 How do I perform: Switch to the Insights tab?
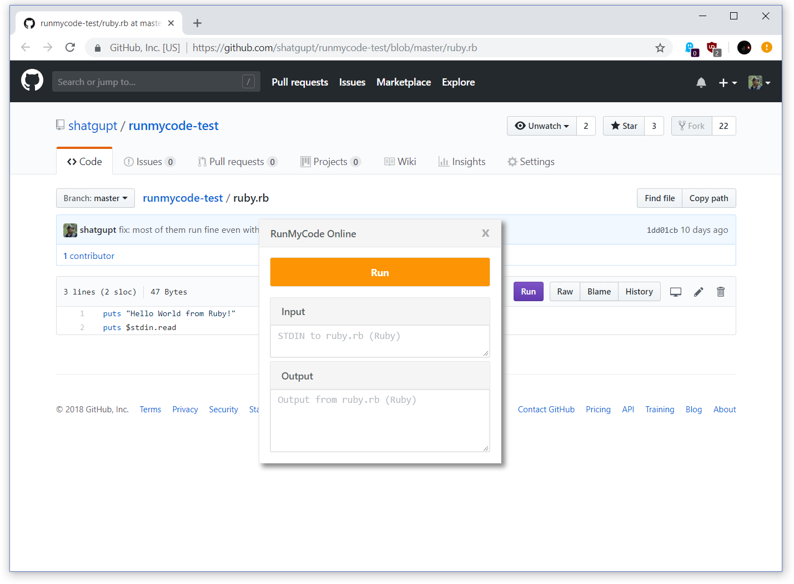click(x=462, y=162)
